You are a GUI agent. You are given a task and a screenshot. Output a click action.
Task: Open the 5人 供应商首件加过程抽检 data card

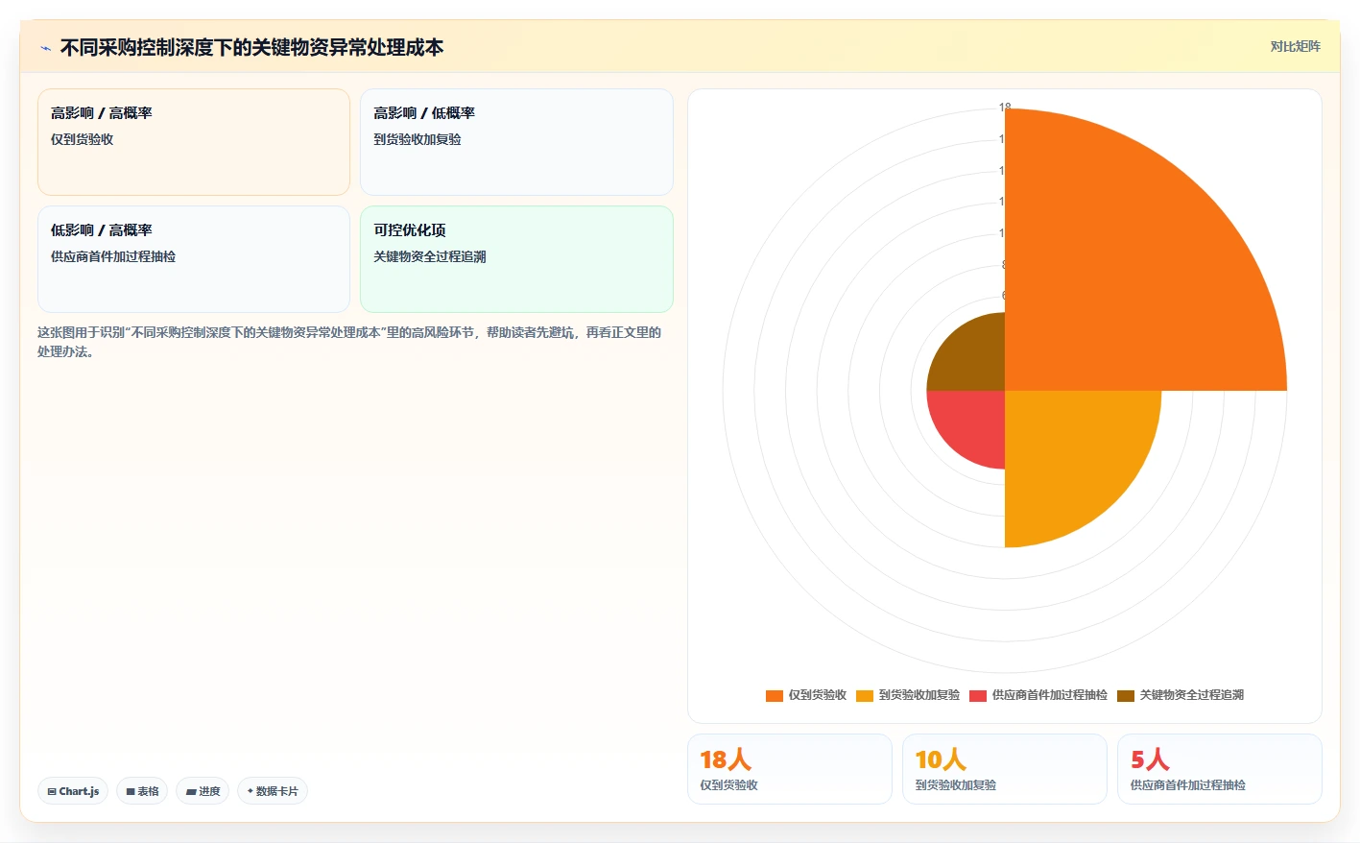[x=1220, y=769]
